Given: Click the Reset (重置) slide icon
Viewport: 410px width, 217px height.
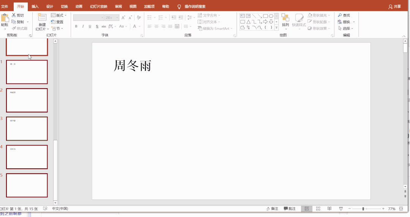Looking at the screenshot, I should tap(54, 22).
